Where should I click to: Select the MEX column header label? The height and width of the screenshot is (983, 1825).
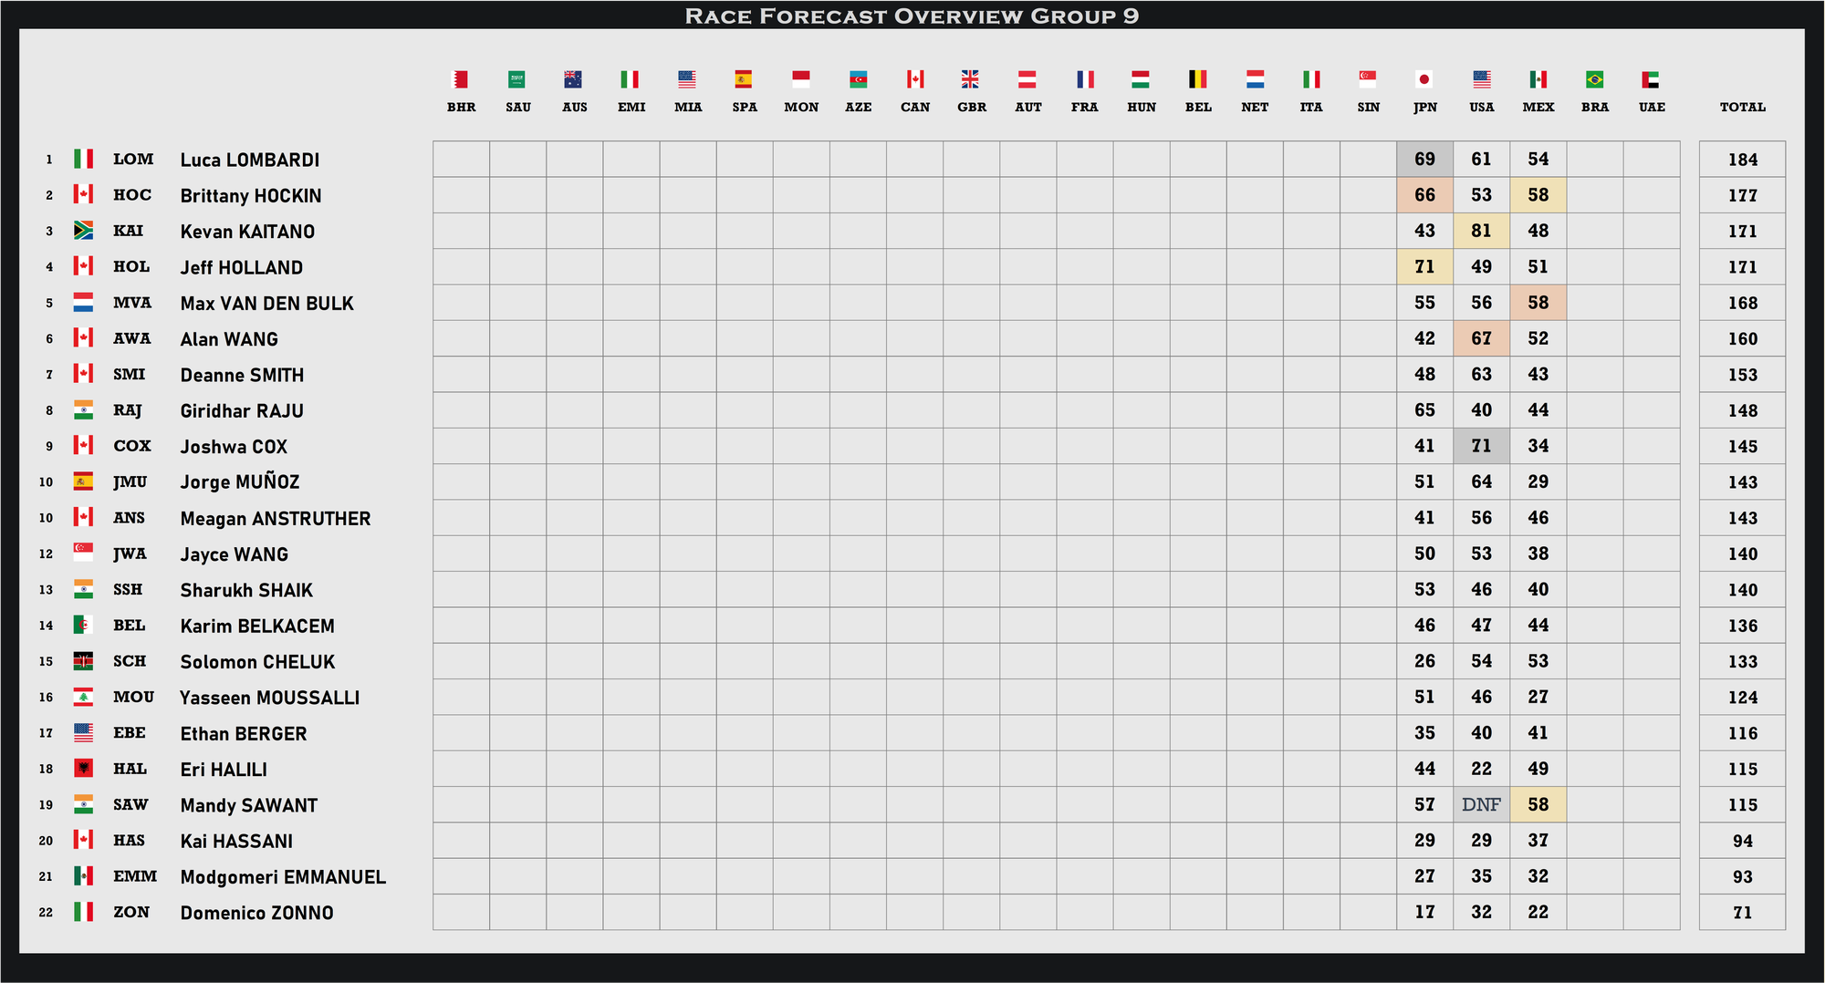click(x=1538, y=108)
